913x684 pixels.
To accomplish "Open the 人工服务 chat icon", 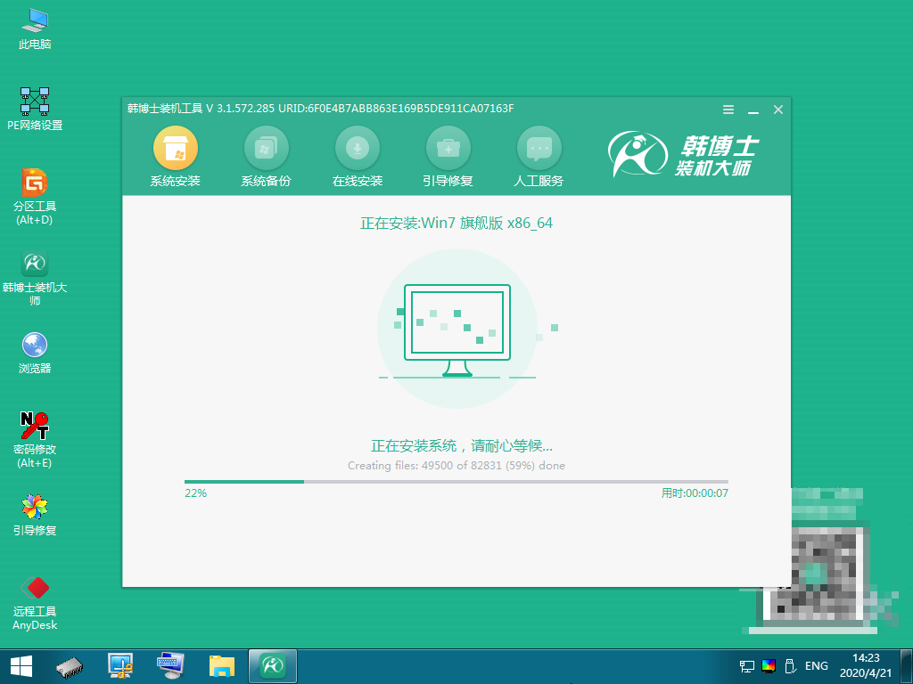I will tap(539, 149).
